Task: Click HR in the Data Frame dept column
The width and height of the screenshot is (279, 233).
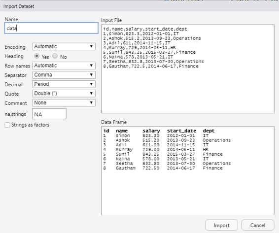Action: (x=206, y=149)
